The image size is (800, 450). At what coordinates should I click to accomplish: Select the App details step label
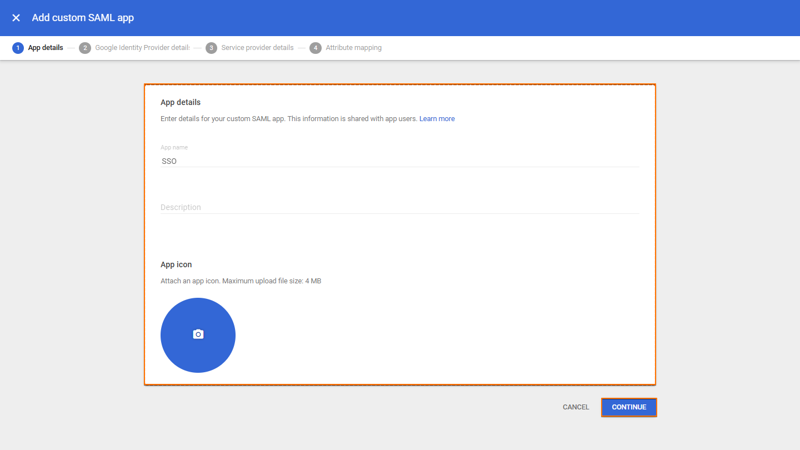[x=46, y=48]
